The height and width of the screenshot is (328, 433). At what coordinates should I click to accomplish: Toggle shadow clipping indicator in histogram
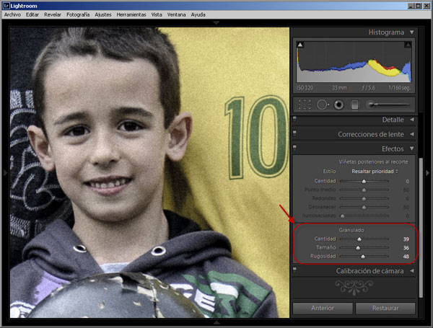(x=300, y=45)
